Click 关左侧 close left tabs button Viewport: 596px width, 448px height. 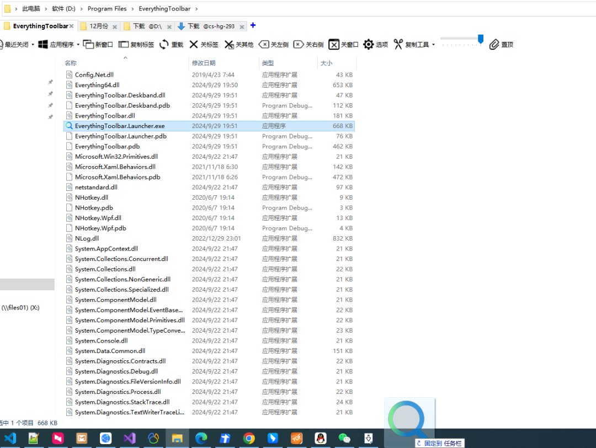point(273,45)
